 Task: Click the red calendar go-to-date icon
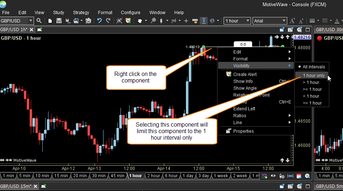pyautogui.click(x=299, y=176)
